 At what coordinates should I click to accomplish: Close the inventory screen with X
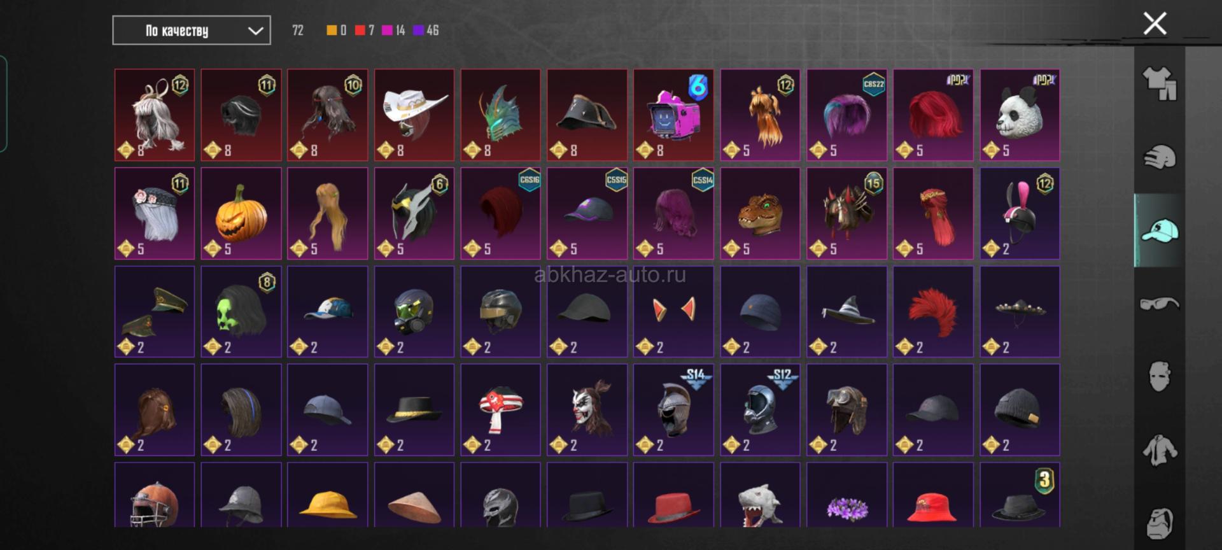pyautogui.click(x=1155, y=24)
